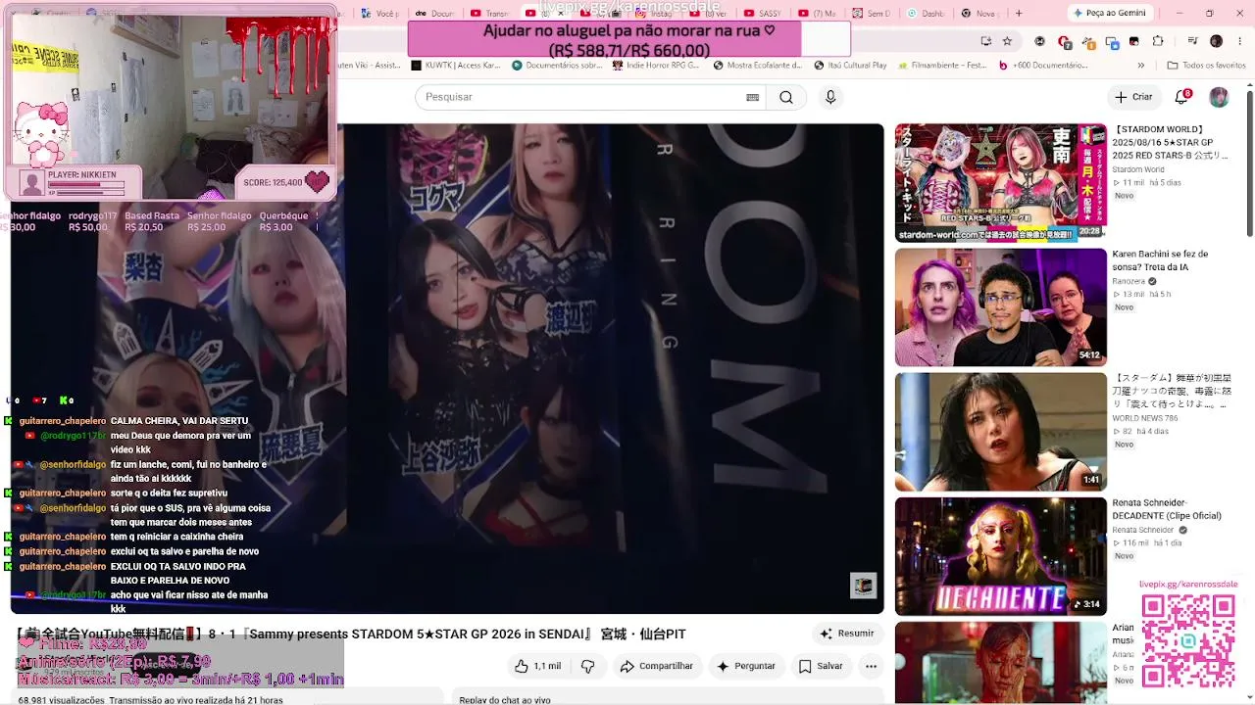Open a new browser tab

1018,13
